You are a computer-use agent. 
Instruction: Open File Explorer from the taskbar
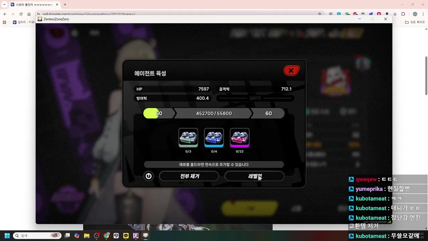click(x=87, y=236)
